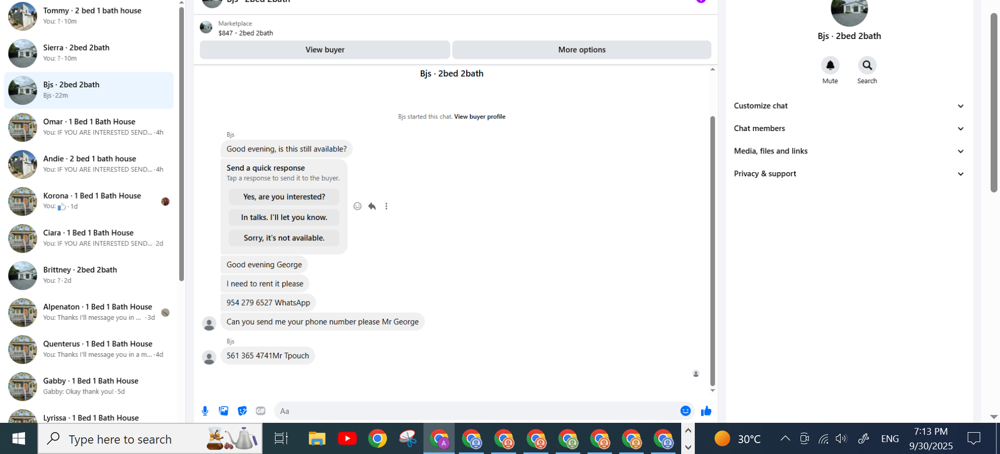Click Windows 'Type here to search' box
Image resolution: width=1000 pixels, height=454 pixels.
click(150, 439)
